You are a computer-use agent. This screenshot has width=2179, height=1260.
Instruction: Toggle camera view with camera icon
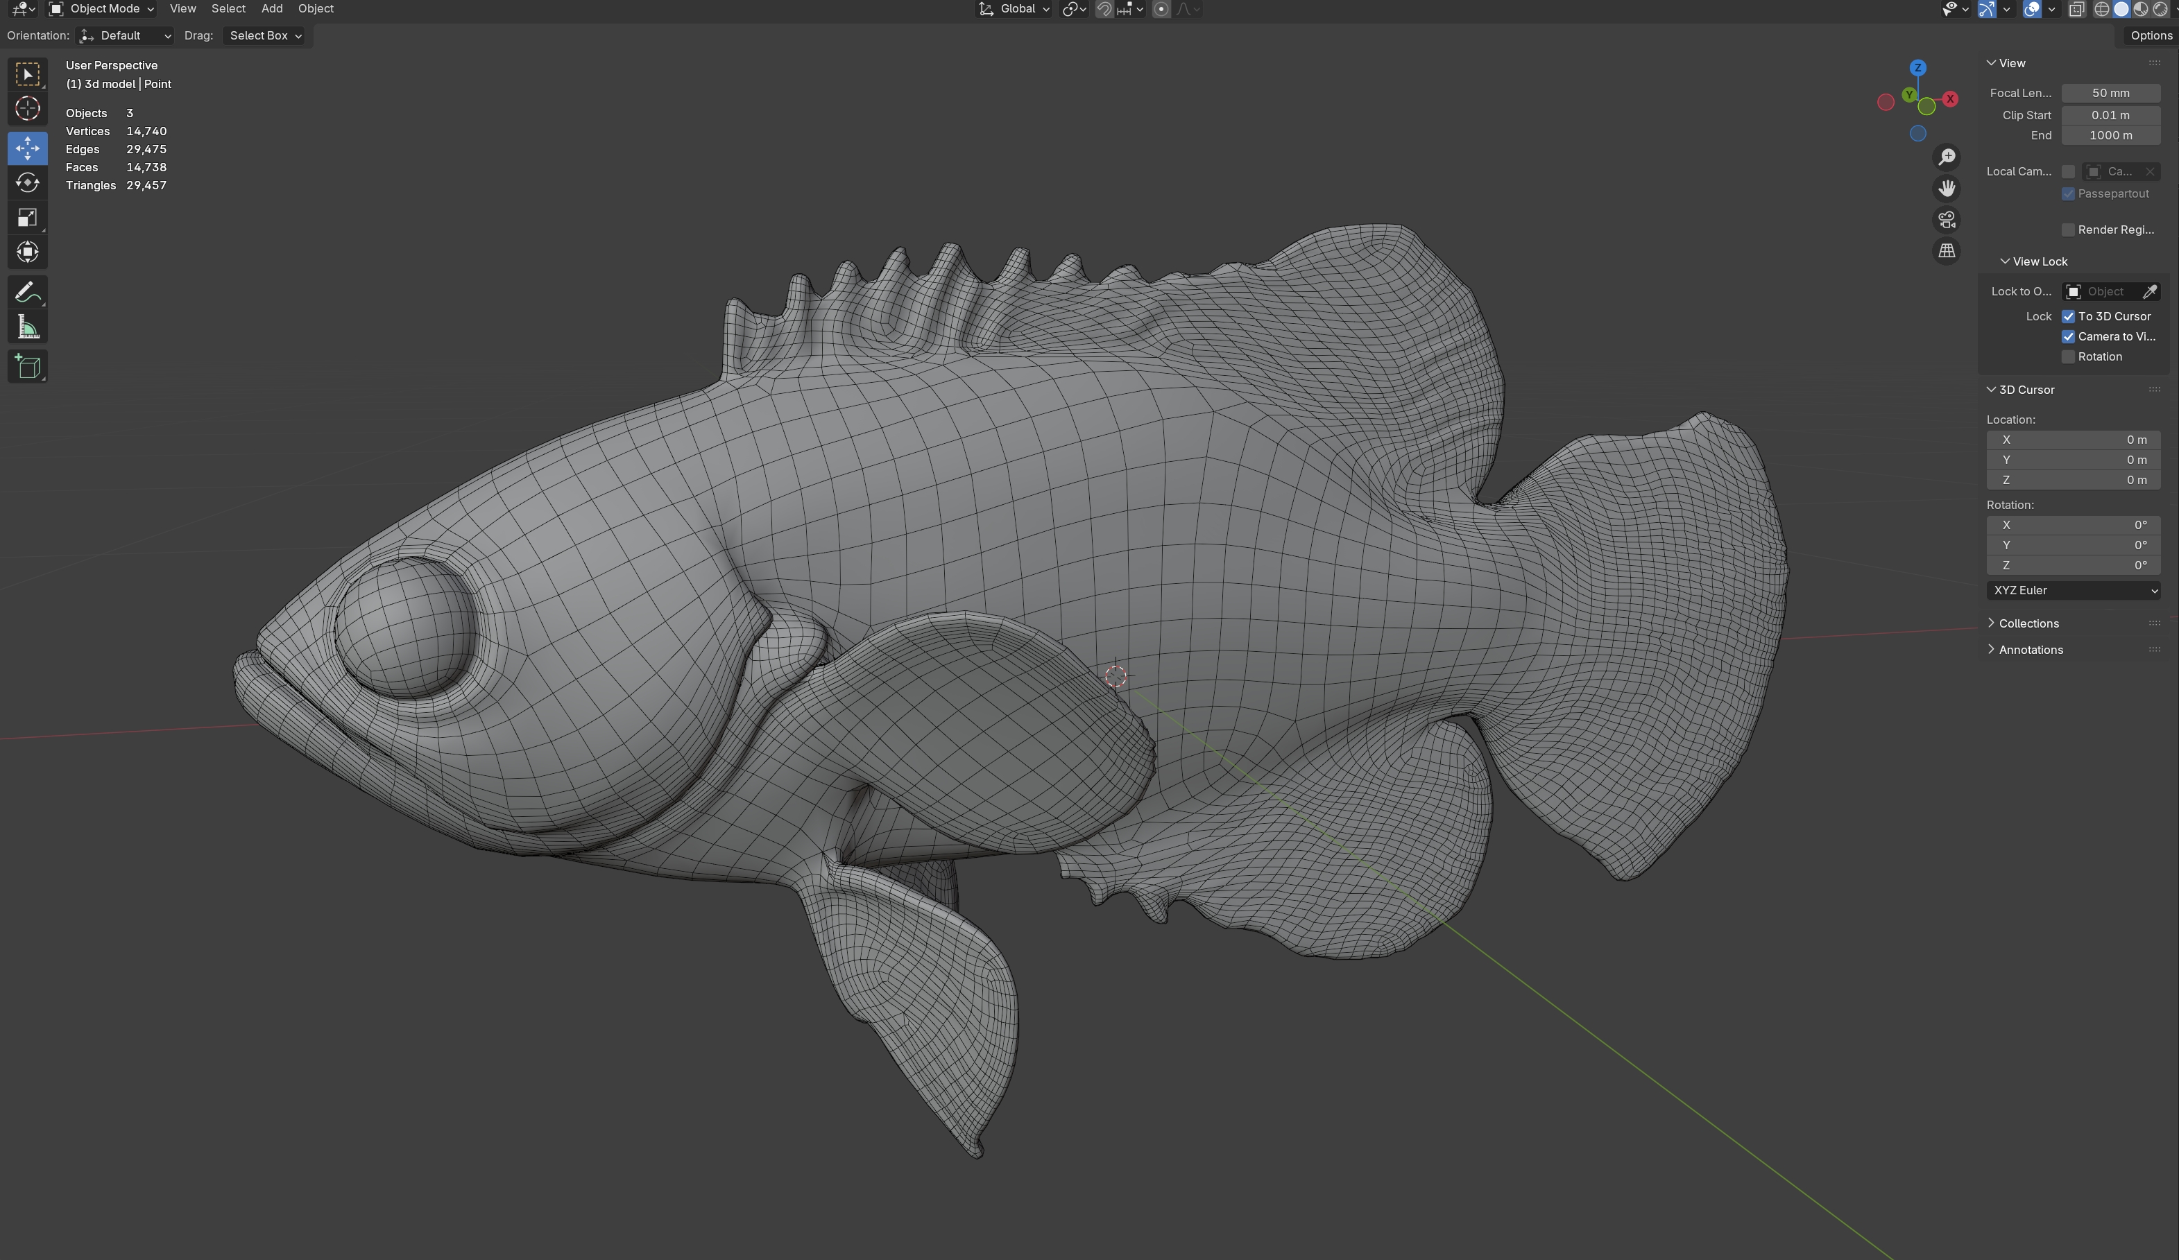pos(1947,220)
